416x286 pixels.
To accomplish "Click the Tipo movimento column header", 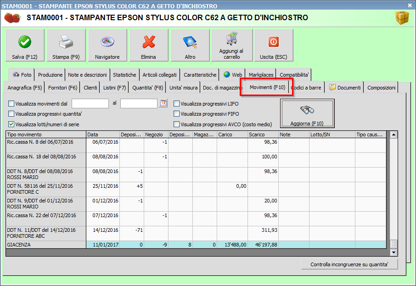I will pos(46,135).
